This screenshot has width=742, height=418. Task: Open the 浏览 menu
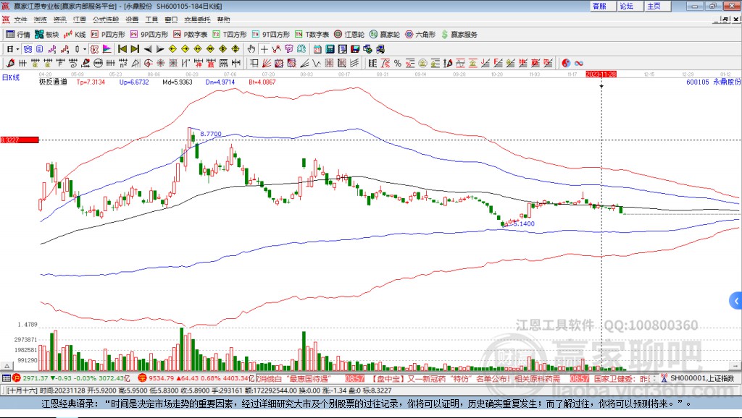[x=41, y=20]
